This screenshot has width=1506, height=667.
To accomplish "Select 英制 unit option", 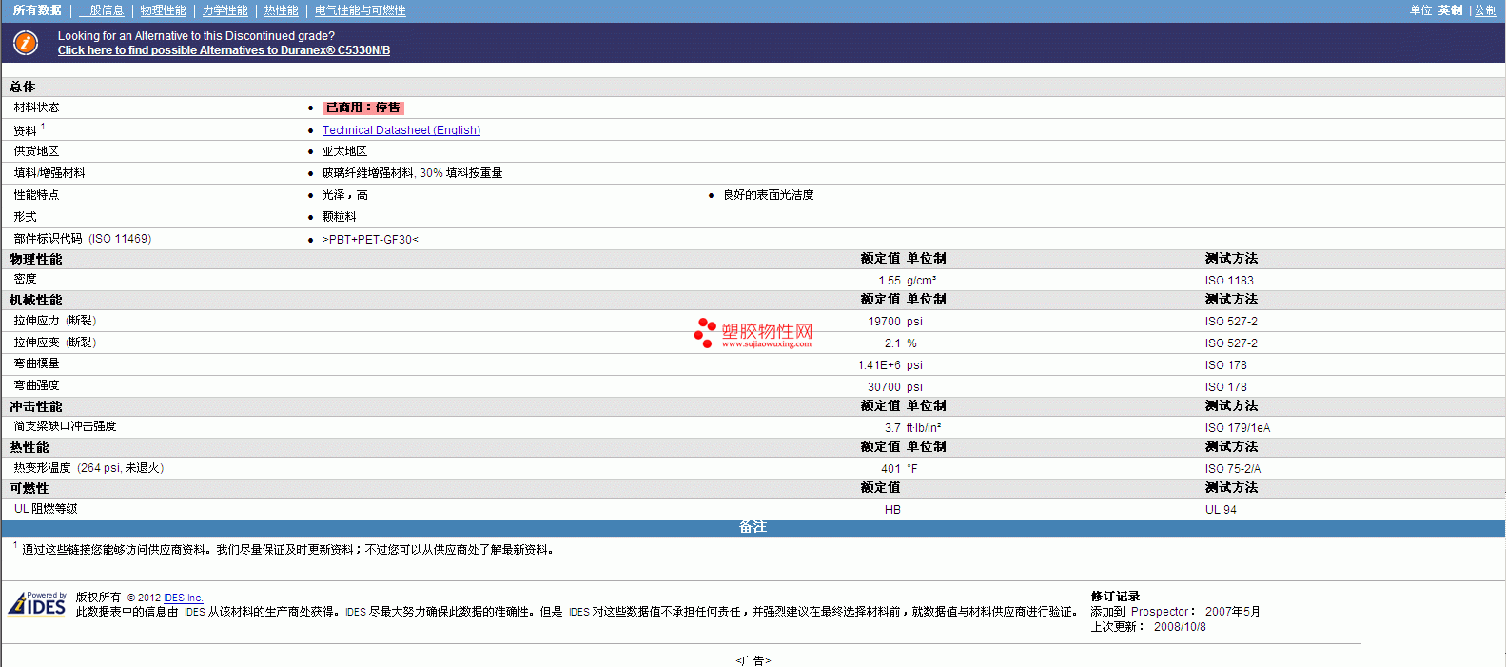I will point(1450,10).
